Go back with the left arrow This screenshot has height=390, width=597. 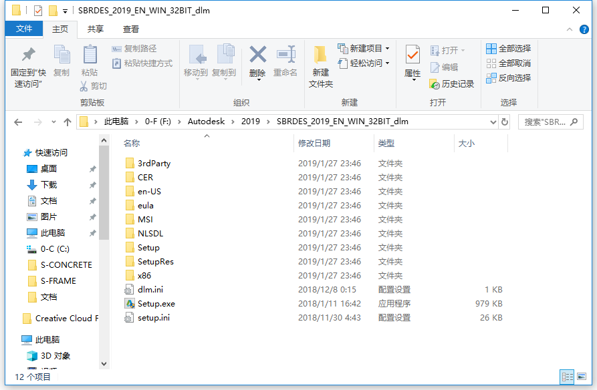click(18, 122)
